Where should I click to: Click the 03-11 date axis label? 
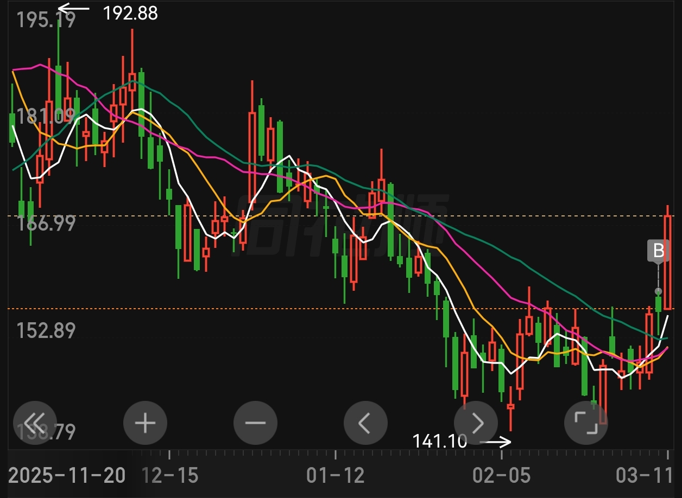(x=646, y=476)
